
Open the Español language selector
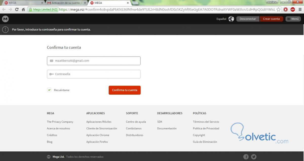click(x=221, y=19)
